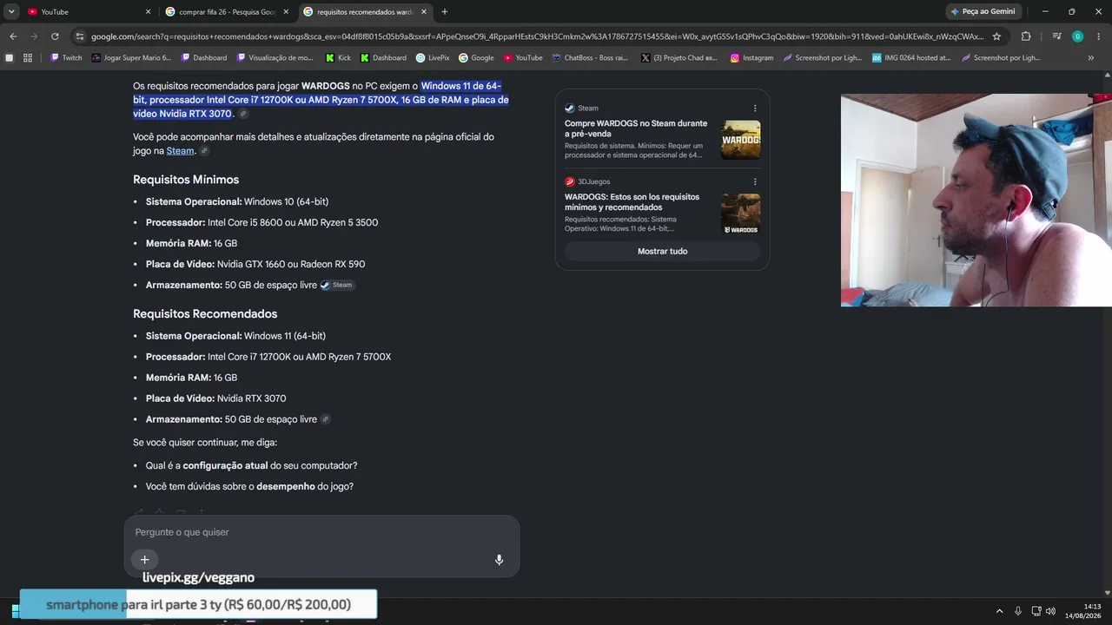Viewport: 1112px width, 625px height.
Task: Open the Kick bookmark
Action: (x=338, y=58)
